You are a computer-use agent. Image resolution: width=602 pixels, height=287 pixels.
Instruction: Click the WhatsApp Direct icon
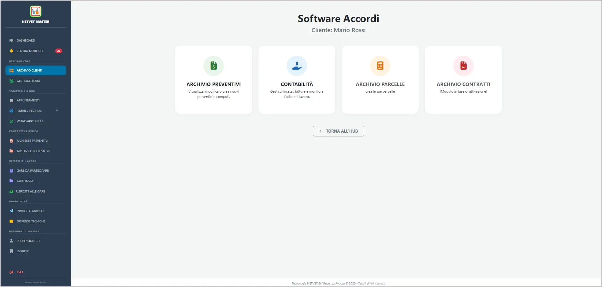[11, 121]
